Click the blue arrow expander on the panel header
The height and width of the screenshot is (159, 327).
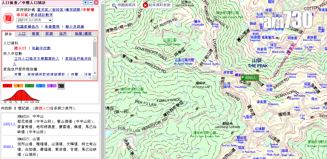click(x=85, y=2)
